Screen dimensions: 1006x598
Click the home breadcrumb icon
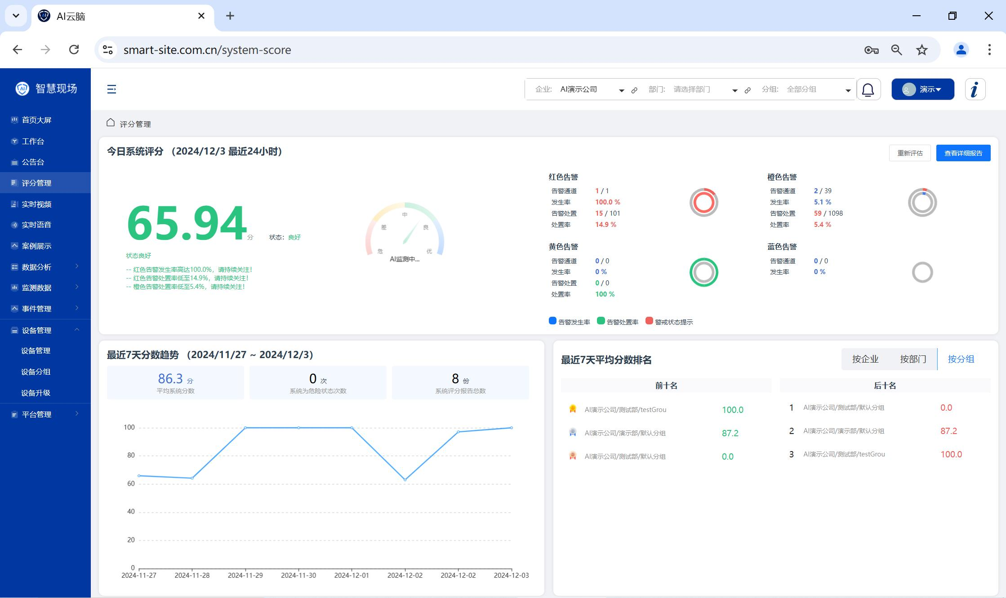(x=111, y=122)
